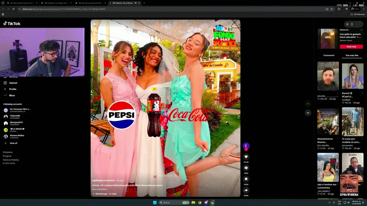This screenshot has width=367, height=206.
Task: Open the get-app phone icon
Action: [352, 24]
